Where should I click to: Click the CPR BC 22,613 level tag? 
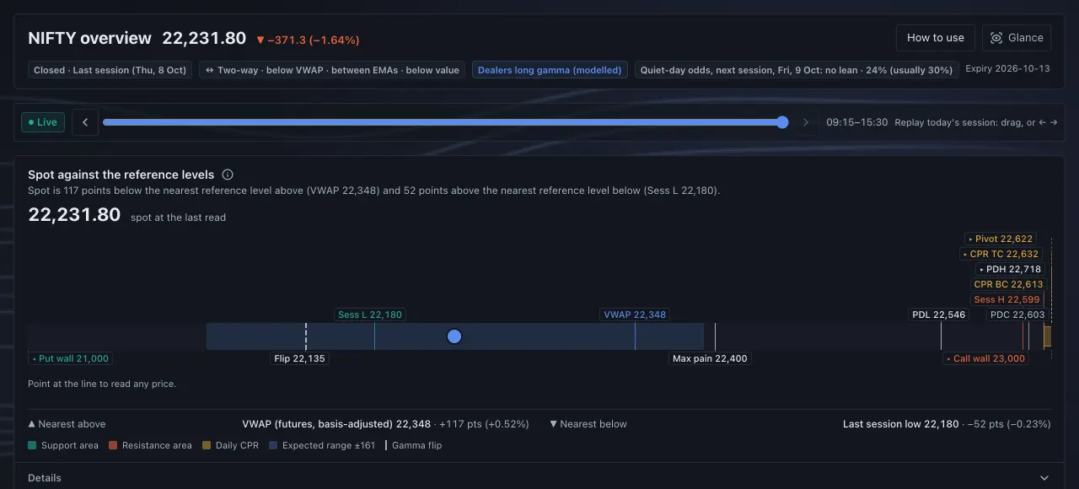pyautogui.click(x=1008, y=284)
